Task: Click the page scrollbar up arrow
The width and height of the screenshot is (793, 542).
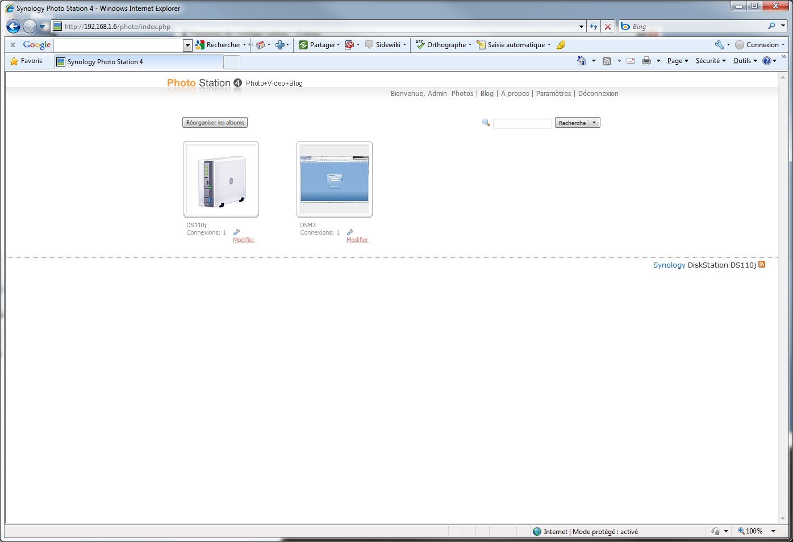Action: click(x=783, y=77)
